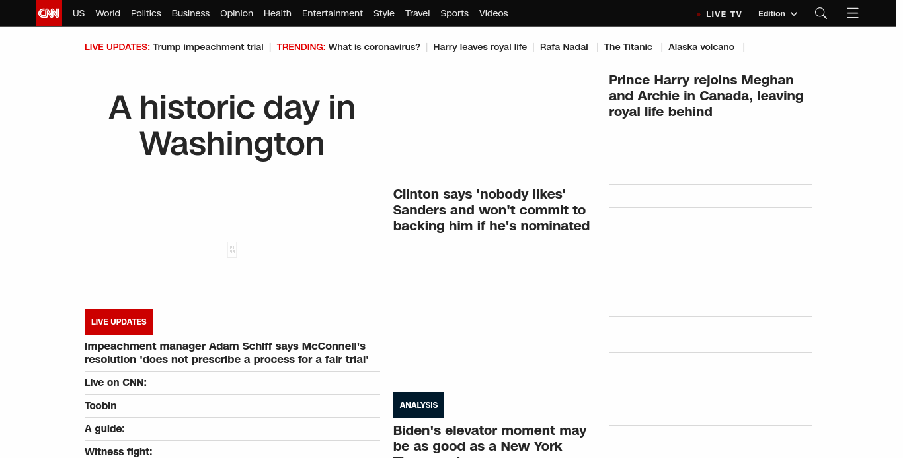The width and height of the screenshot is (903, 458).
Task: Click the Trump impeachment trial link
Action: (208, 47)
